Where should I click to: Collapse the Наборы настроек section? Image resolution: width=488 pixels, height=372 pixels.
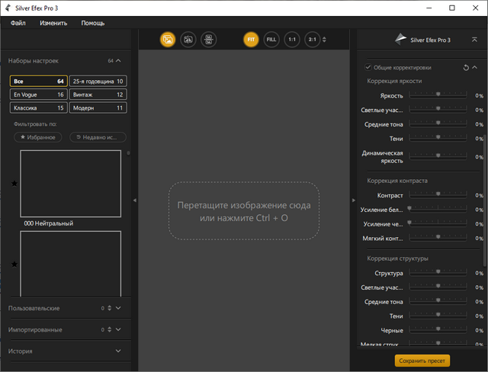coord(118,60)
